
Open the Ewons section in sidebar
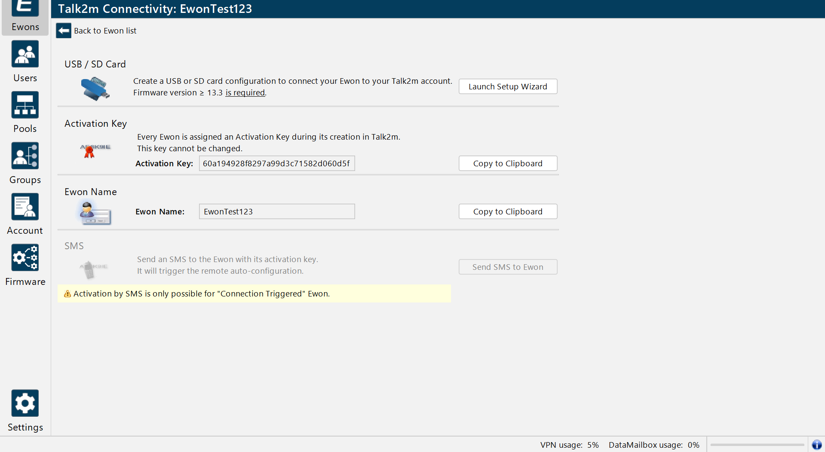[x=25, y=17]
